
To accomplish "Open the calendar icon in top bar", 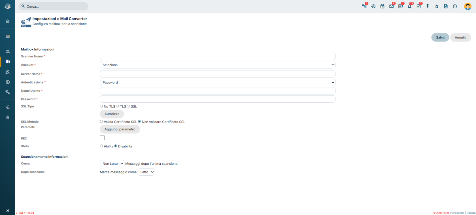I will 382,6.
